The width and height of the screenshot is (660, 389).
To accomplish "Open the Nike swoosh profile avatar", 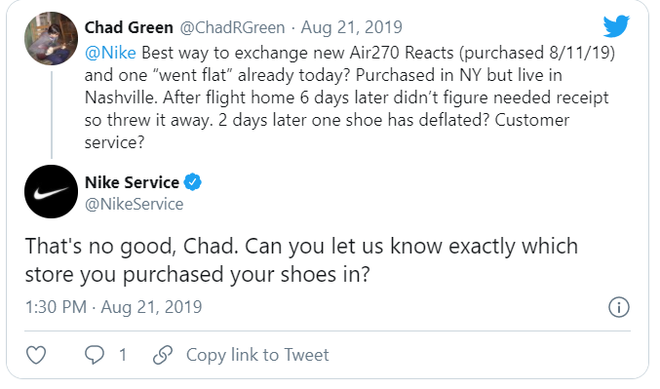I will coord(51,191).
